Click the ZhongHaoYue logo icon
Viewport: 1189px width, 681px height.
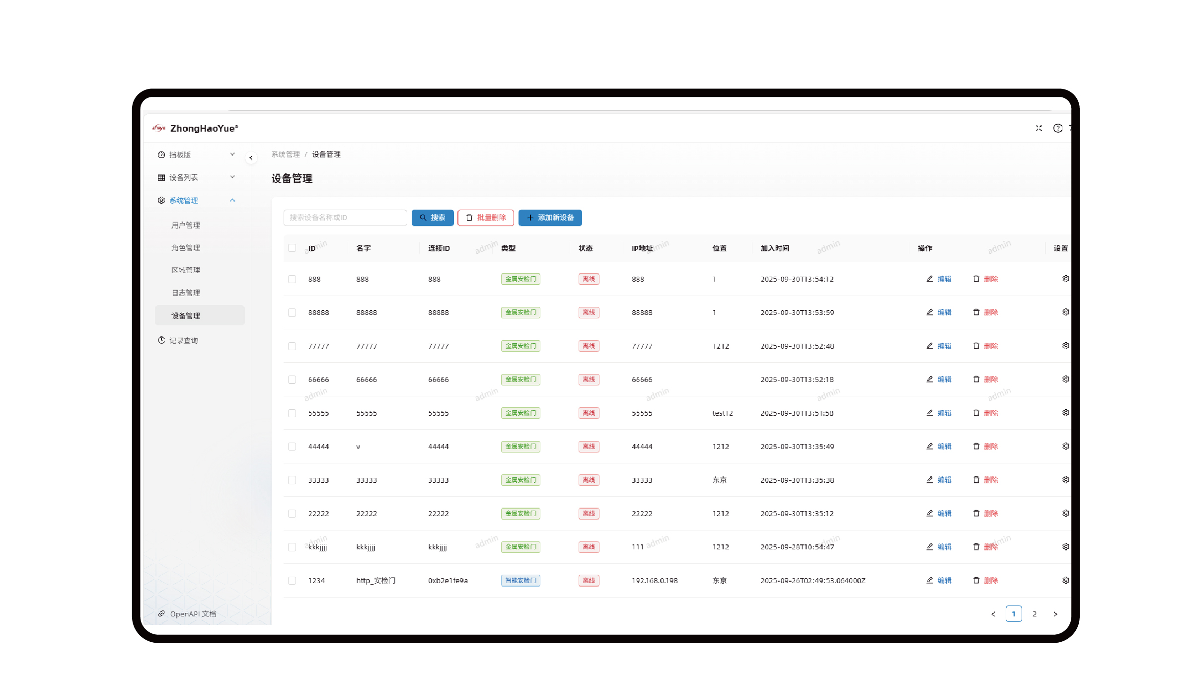[x=158, y=128]
